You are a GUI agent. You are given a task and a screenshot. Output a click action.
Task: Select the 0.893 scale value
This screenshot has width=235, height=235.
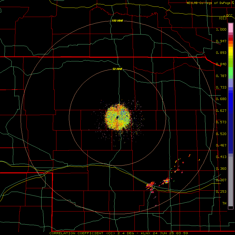click(221, 52)
